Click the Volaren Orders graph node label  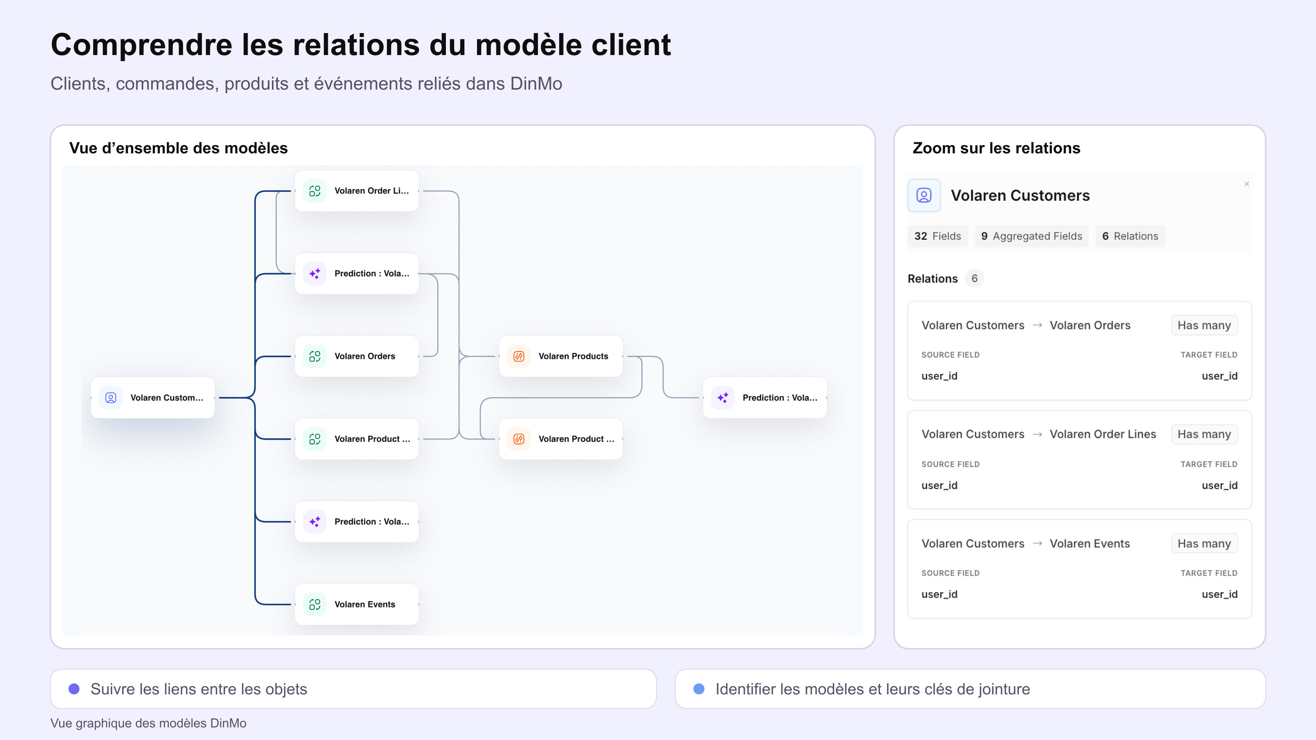[365, 356]
